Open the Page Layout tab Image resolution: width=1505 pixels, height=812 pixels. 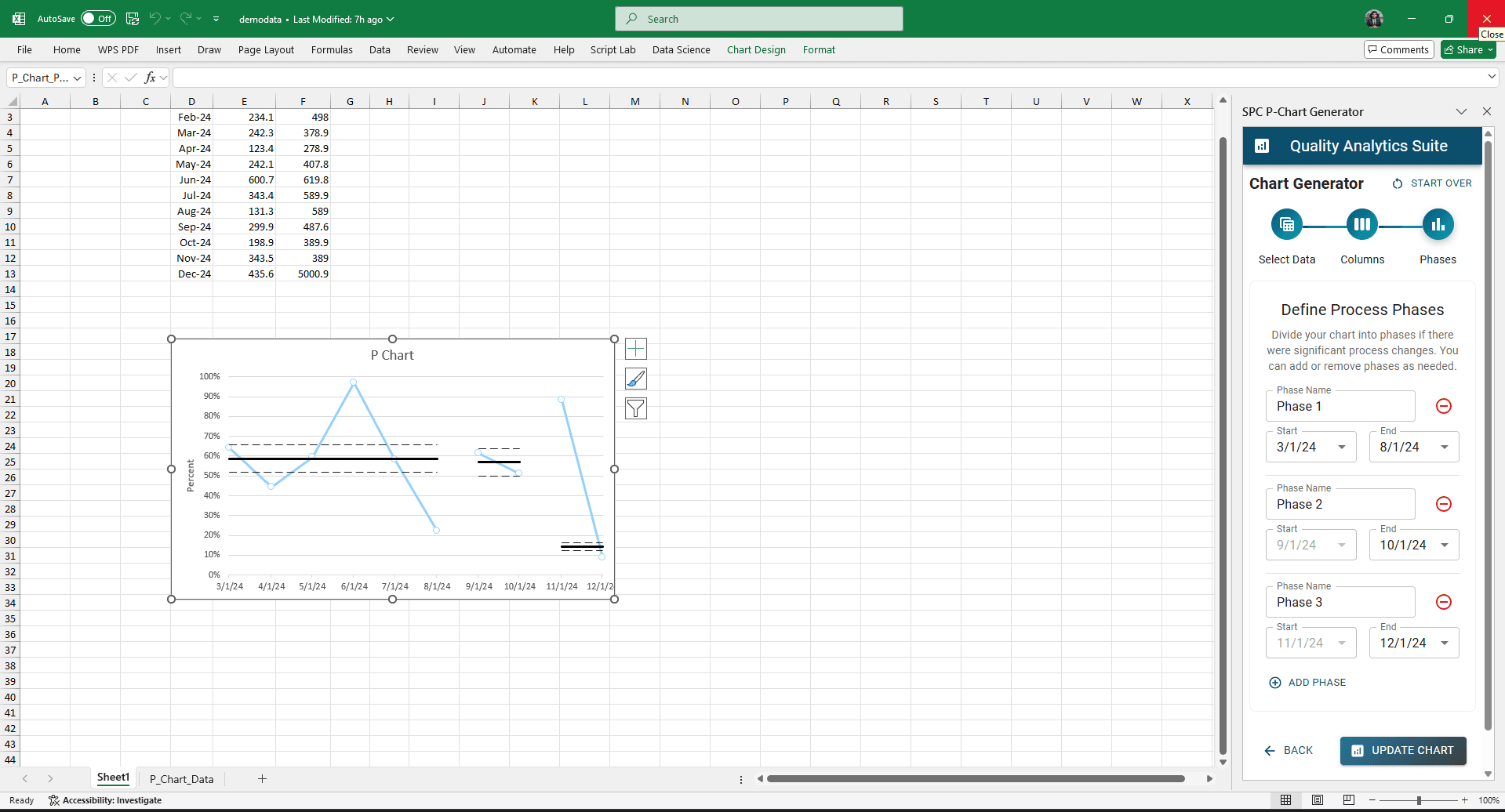point(266,49)
